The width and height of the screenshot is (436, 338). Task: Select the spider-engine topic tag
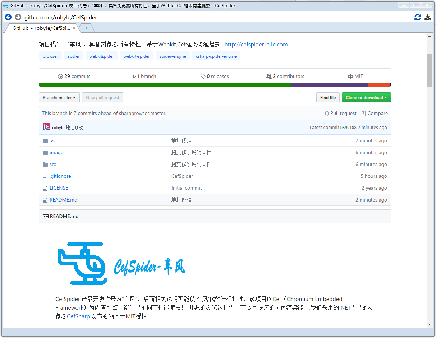point(173,56)
